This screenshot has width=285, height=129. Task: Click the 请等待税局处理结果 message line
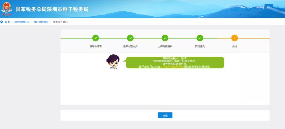pyautogui.click(x=175, y=64)
